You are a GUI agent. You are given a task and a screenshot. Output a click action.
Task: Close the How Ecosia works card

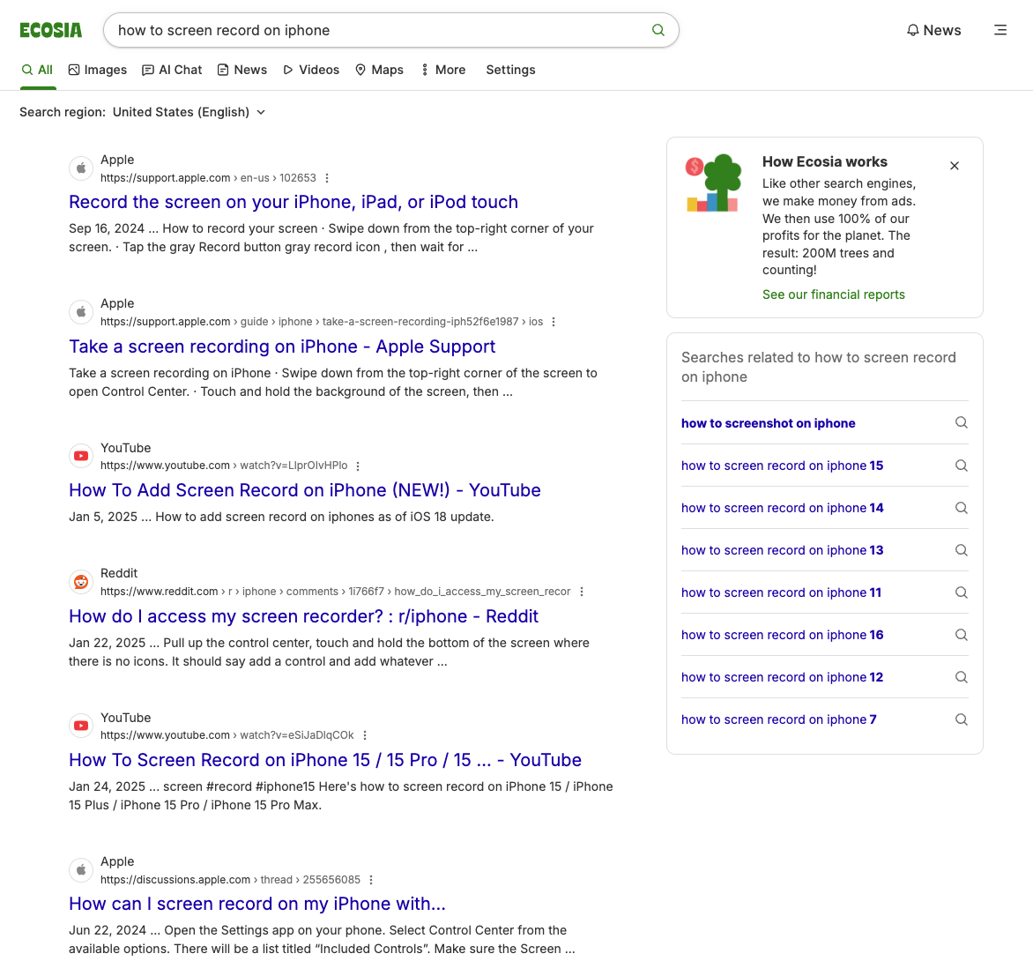(955, 166)
